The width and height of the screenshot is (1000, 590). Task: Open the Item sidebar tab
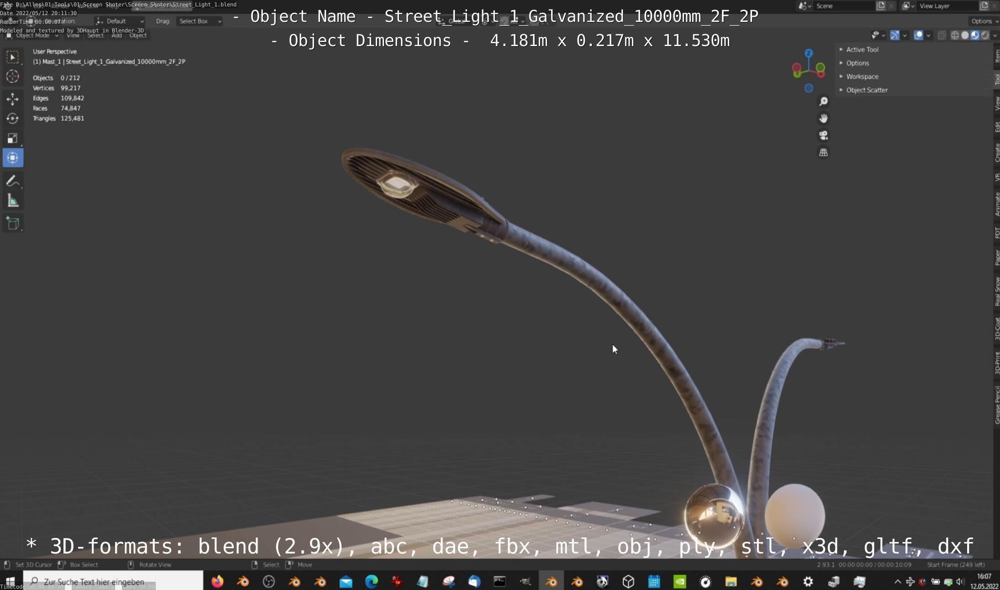tap(997, 56)
